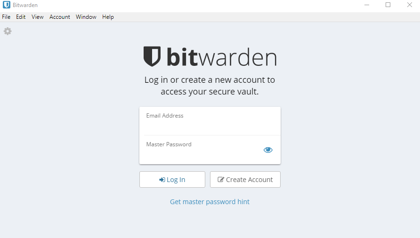
Task: Open the View menu
Action: [x=38, y=17]
